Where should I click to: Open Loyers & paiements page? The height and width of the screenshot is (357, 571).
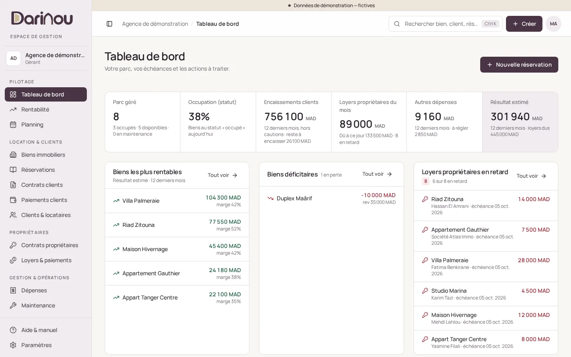click(x=46, y=260)
